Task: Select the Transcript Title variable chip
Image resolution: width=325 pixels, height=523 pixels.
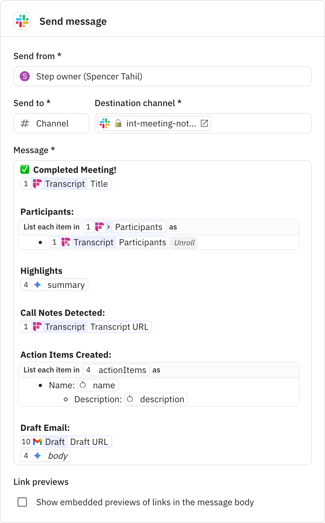Action: tap(66, 184)
